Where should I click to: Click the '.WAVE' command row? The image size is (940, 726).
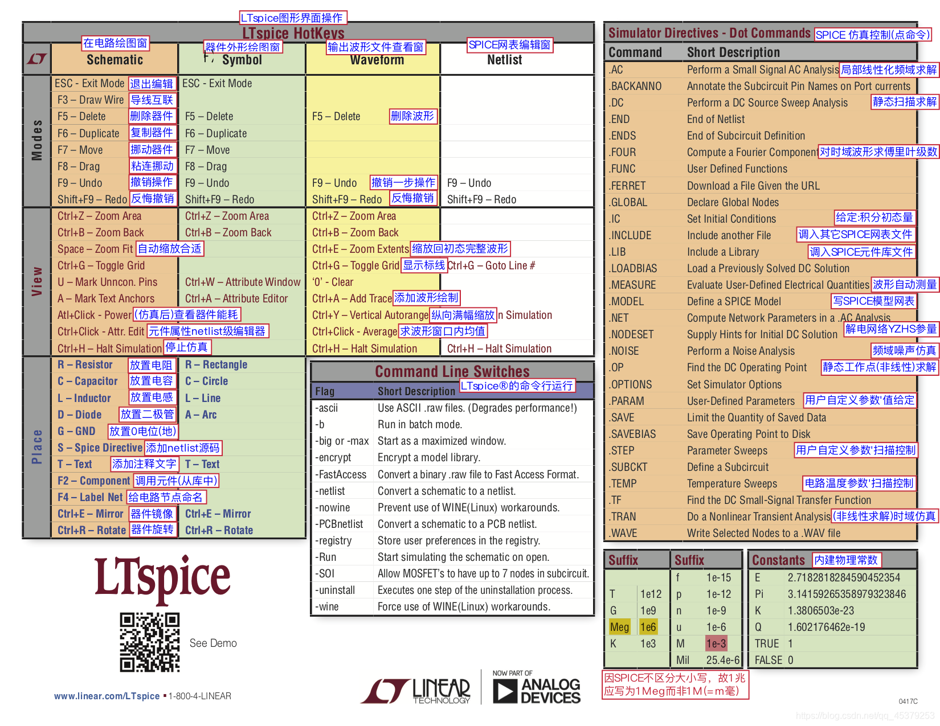[761, 533]
